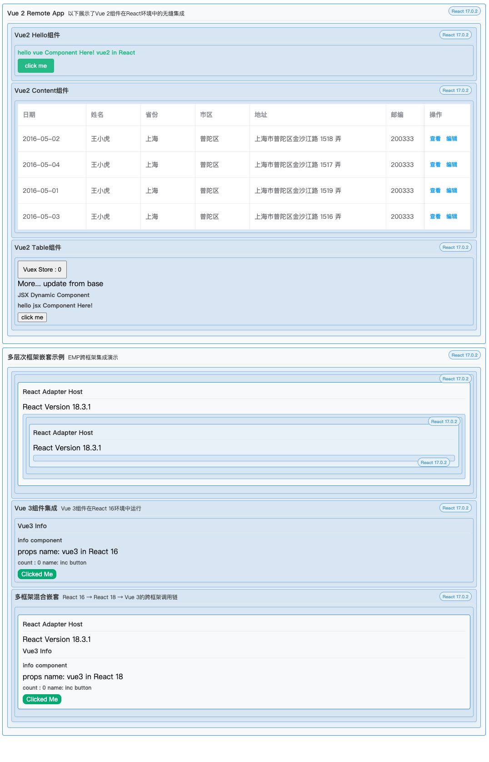
Task: Open 编辑 link for the 2016-05-02 row
Action: 451,139
